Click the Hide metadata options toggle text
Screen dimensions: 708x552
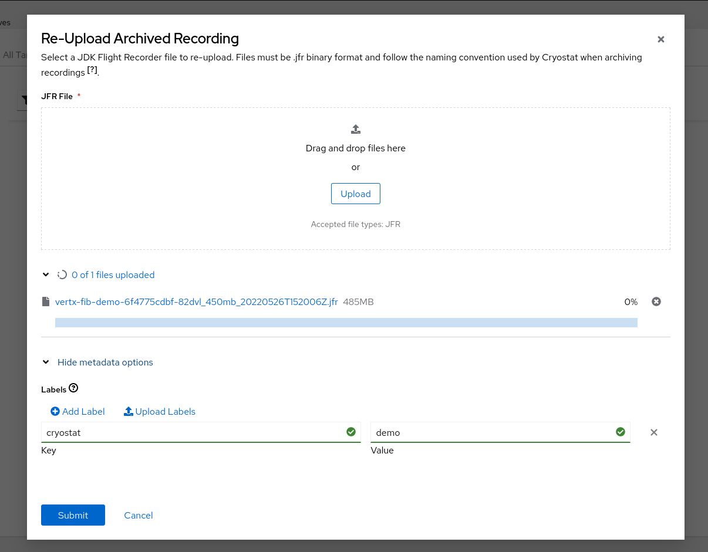coord(105,363)
